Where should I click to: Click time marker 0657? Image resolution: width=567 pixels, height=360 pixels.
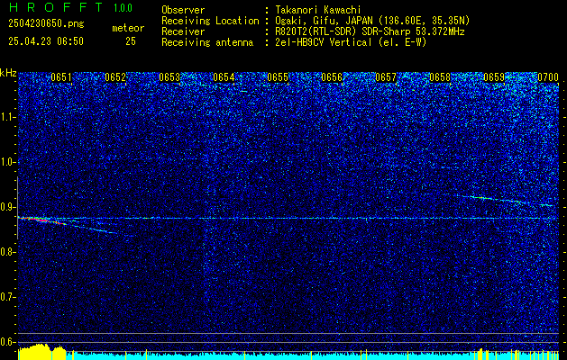(x=386, y=77)
